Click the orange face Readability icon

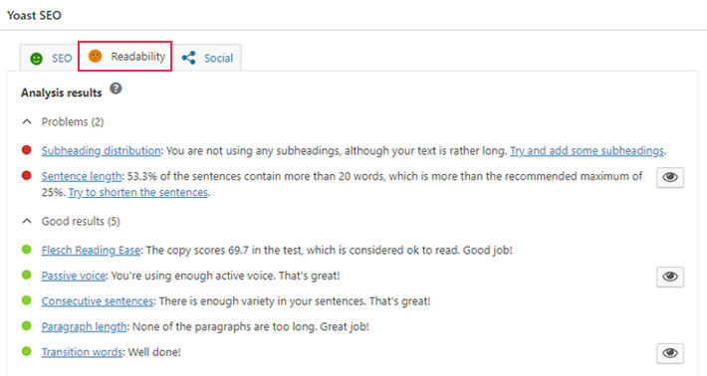pyautogui.click(x=95, y=57)
